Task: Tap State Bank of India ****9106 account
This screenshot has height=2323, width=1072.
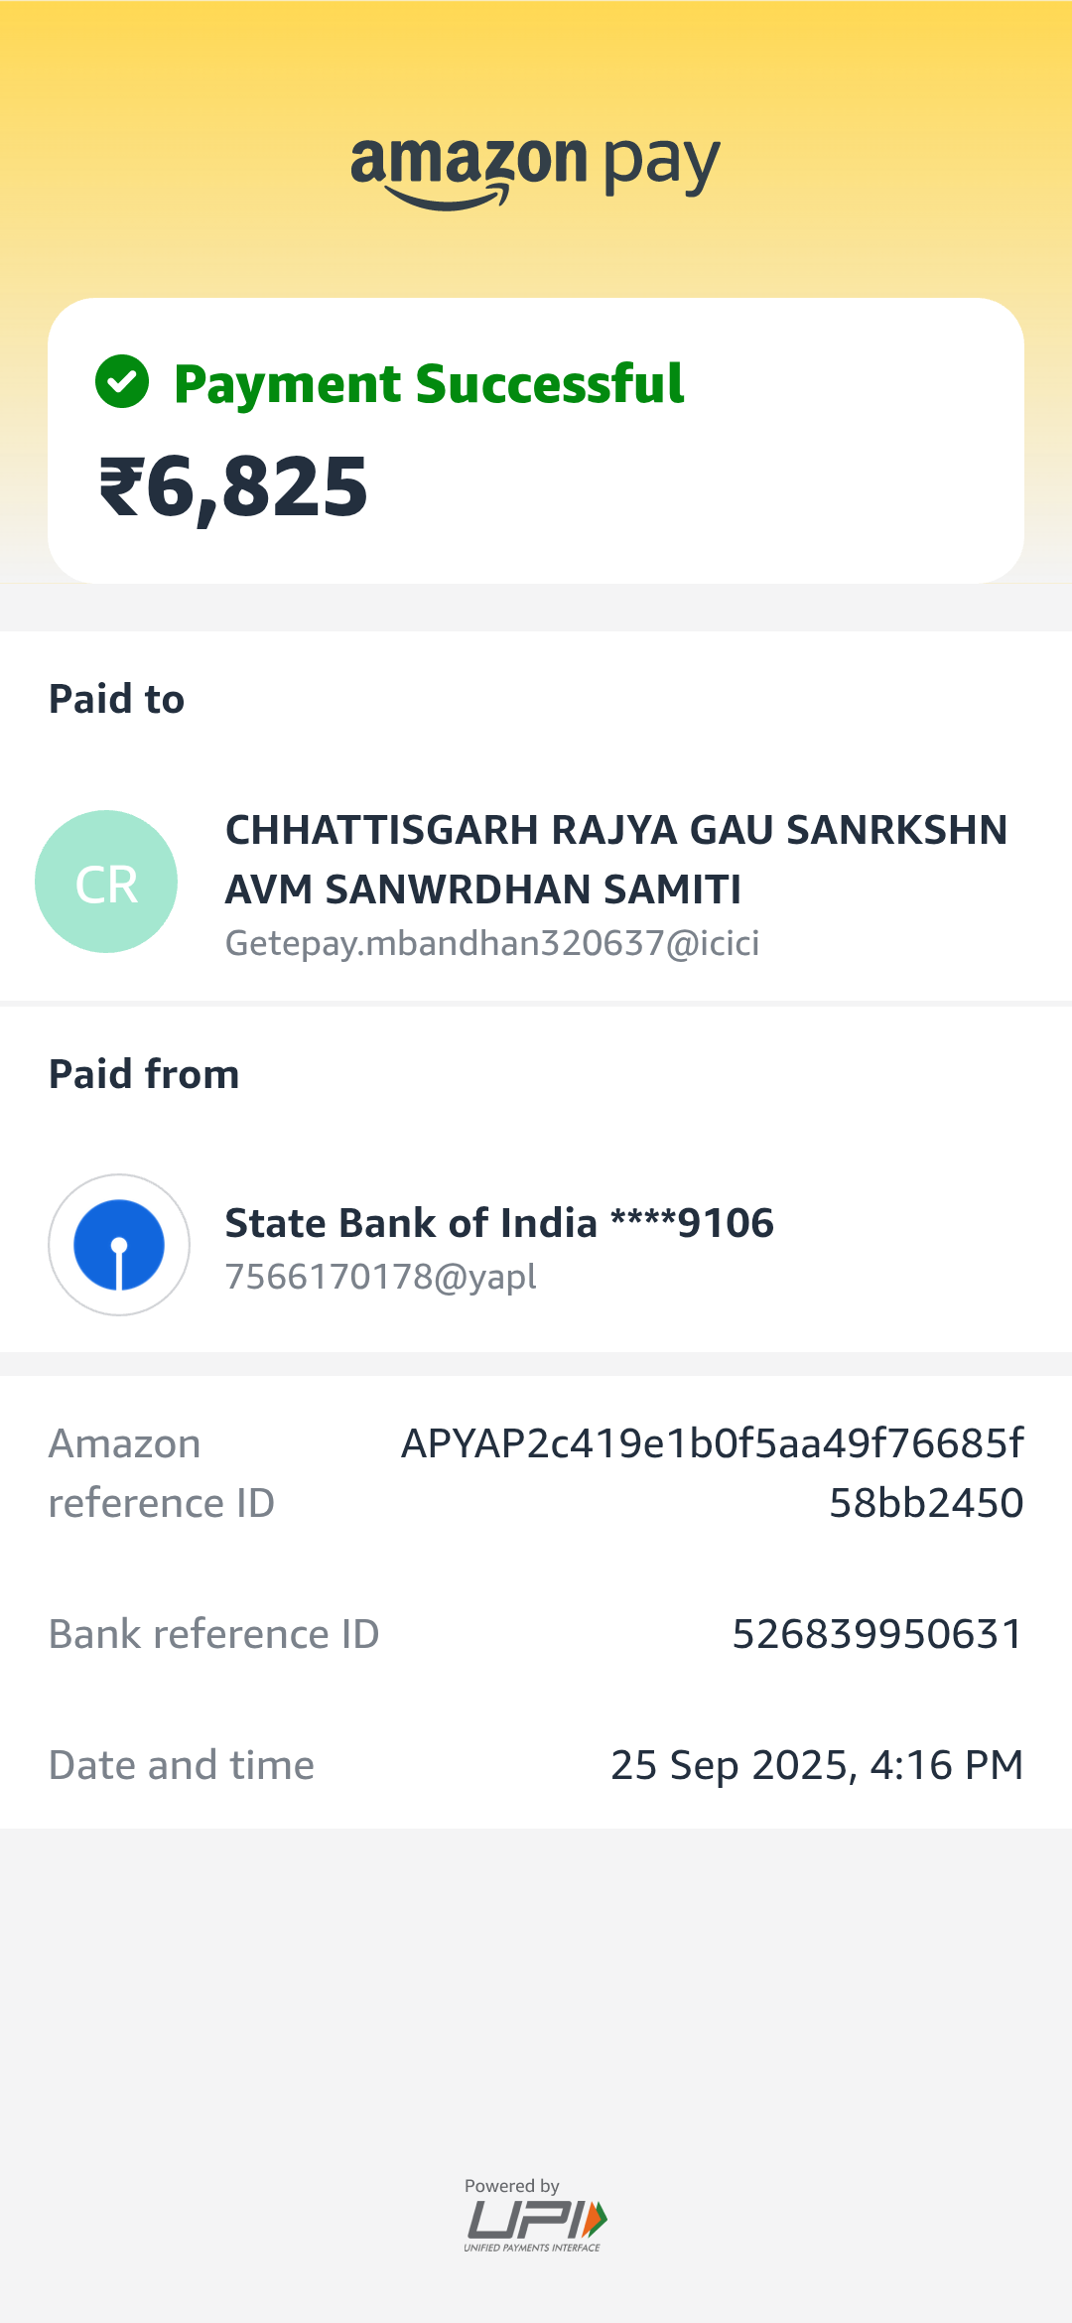Action: coord(499,1223)
